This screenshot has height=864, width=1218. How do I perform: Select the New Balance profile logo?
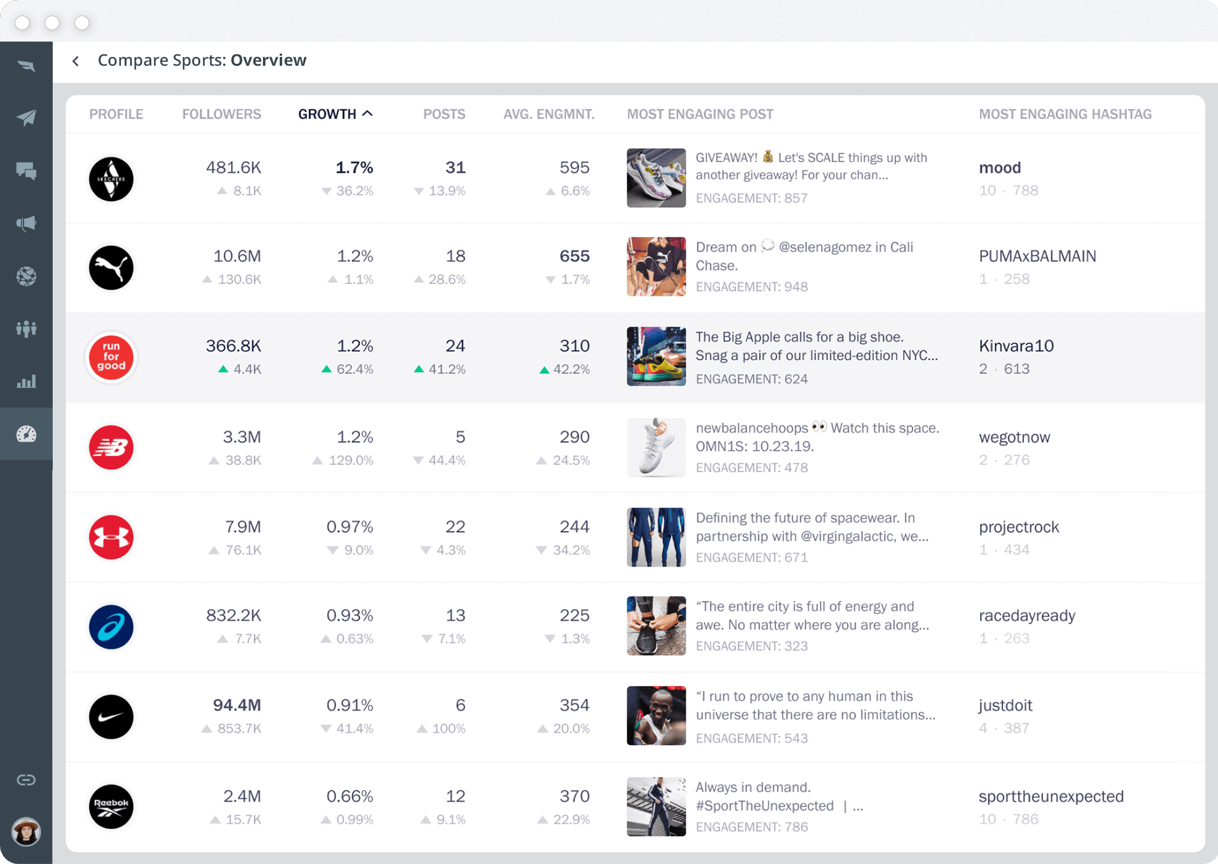(x=111, y=447)
